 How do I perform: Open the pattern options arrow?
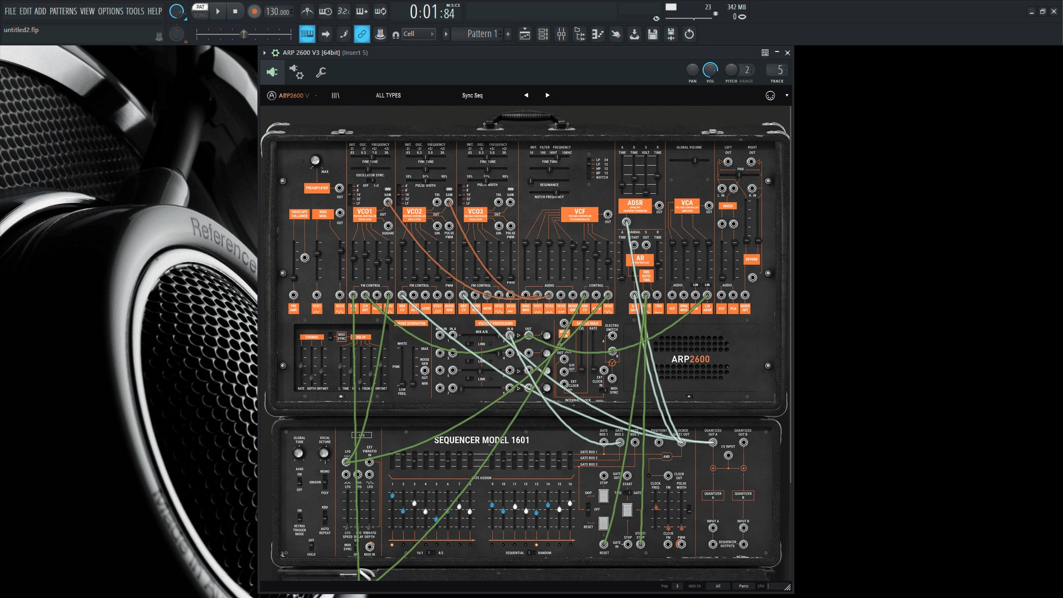[446, 34]
